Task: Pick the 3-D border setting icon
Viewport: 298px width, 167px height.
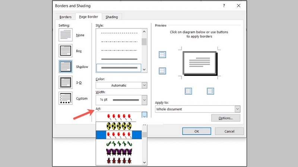Action: [x=66, y=82]
